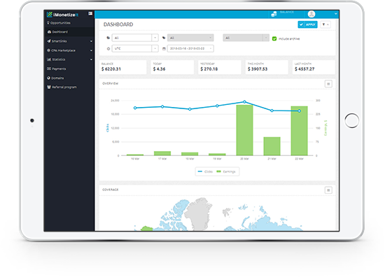The width and height of the screenshot is (385, 277).
Task: Click the 17 Mar earnings bar
Action: pos(162,153)
